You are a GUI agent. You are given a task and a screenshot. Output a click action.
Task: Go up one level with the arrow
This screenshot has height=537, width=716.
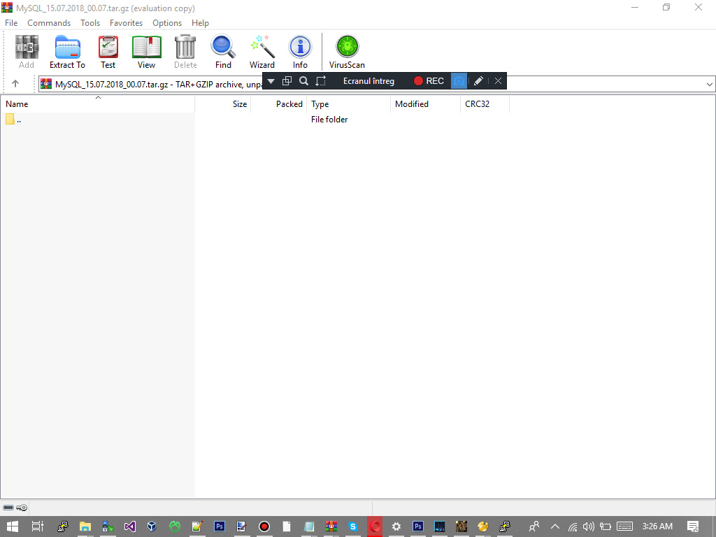tap(15, 84)
